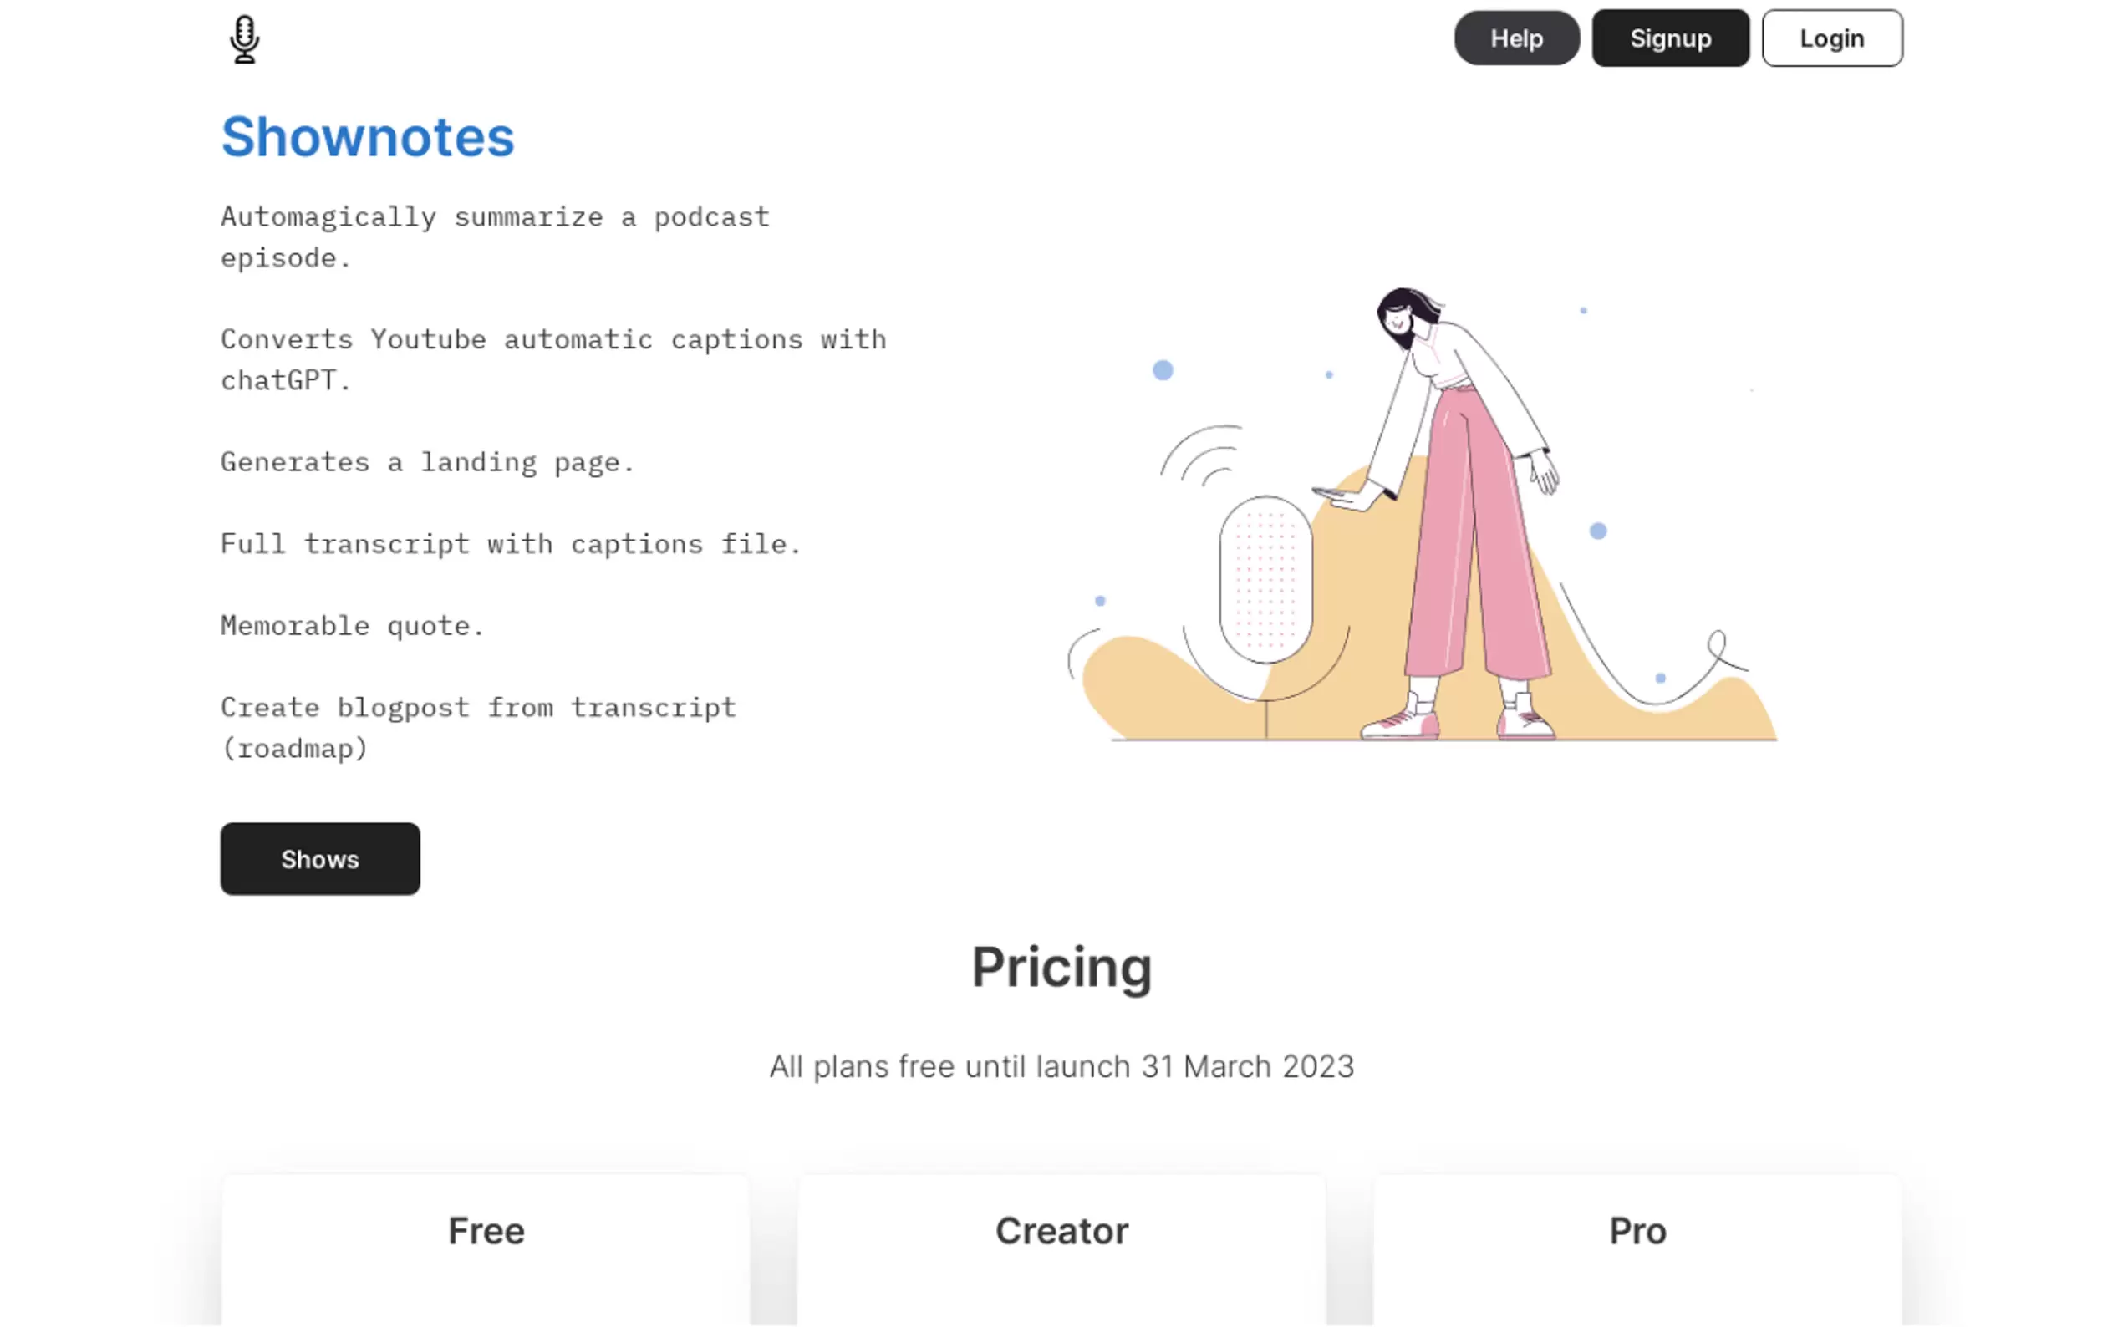Click the microphone logo icon
This screenshot has height=1327, width=2123.
[x=244, y=39]
